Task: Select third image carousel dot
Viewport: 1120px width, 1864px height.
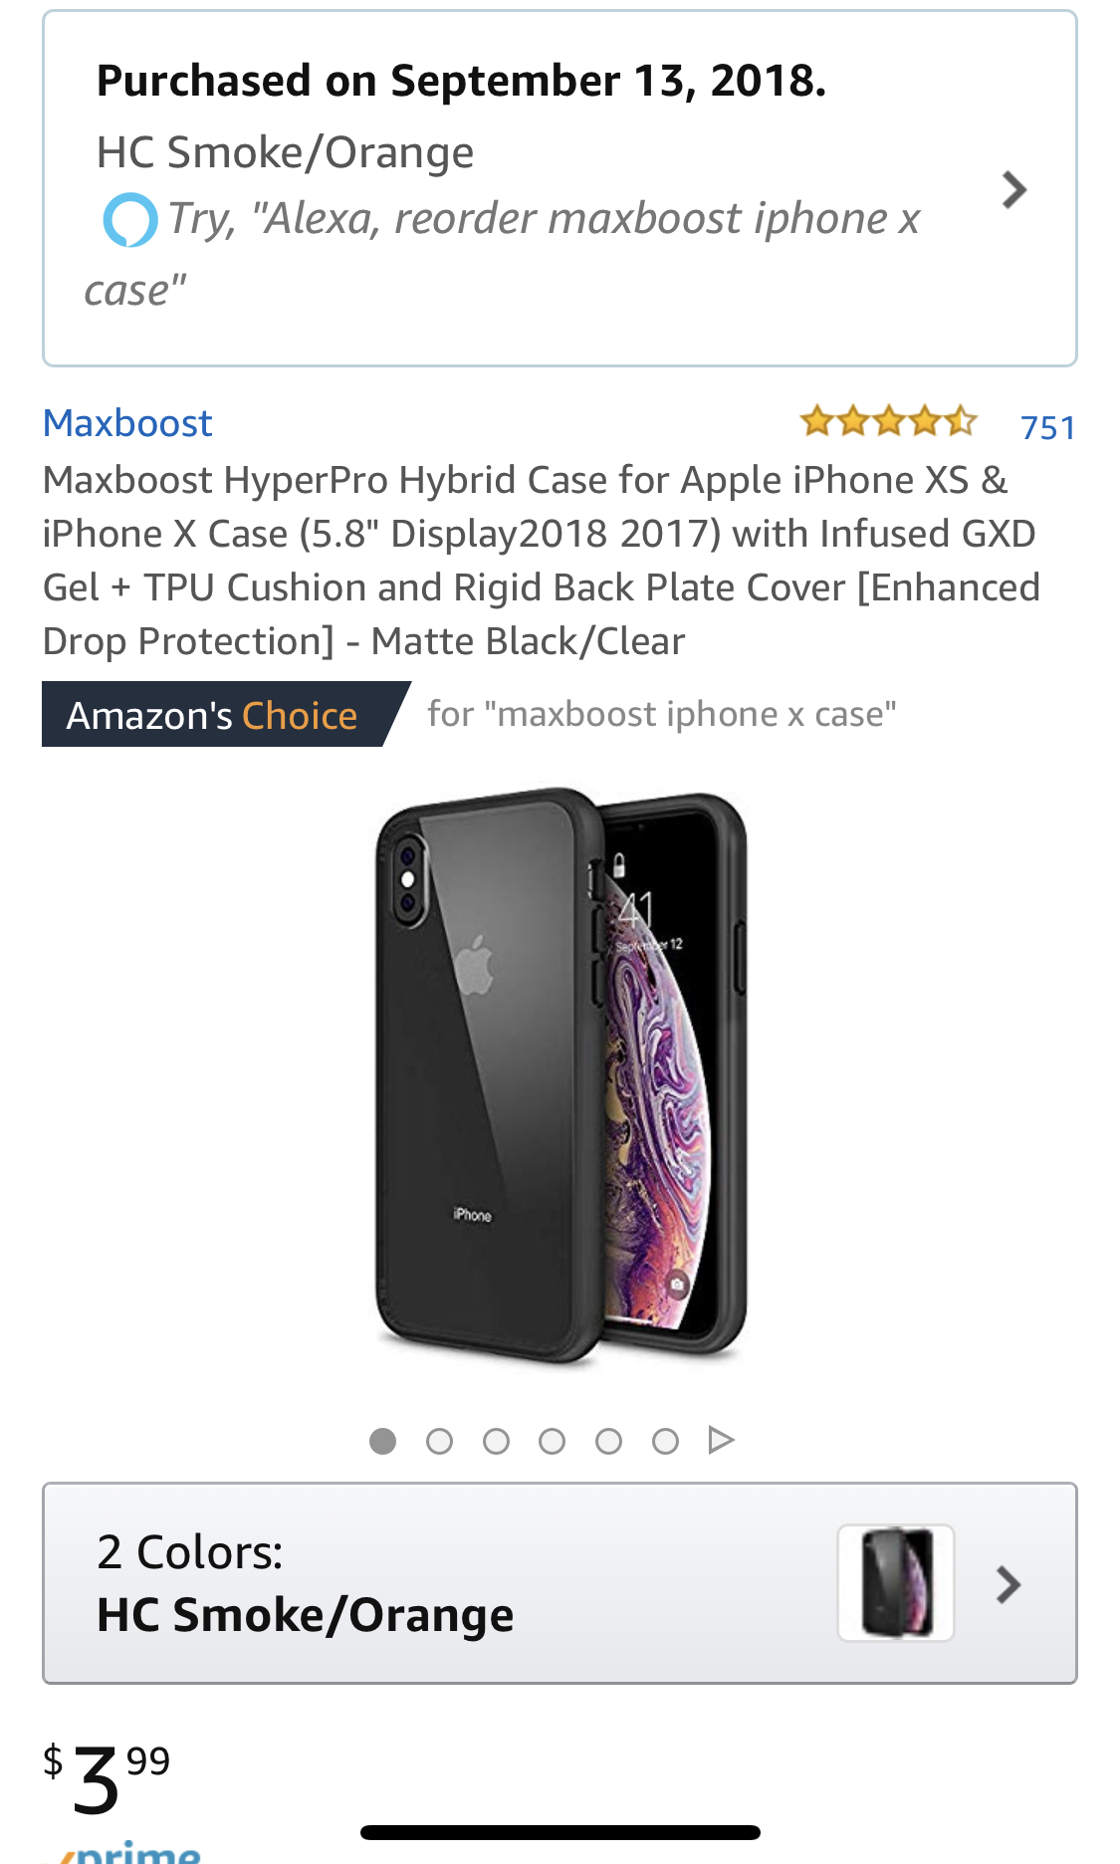Action: (496, 1441)
